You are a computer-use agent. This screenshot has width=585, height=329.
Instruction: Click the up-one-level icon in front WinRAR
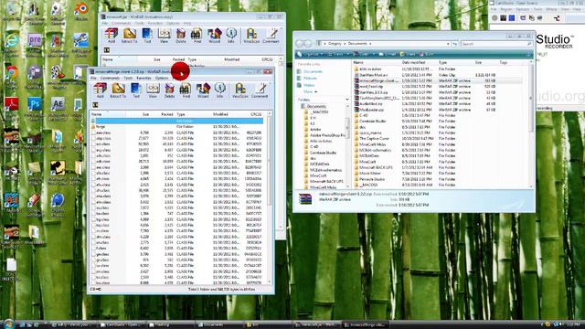coord(95,105)
